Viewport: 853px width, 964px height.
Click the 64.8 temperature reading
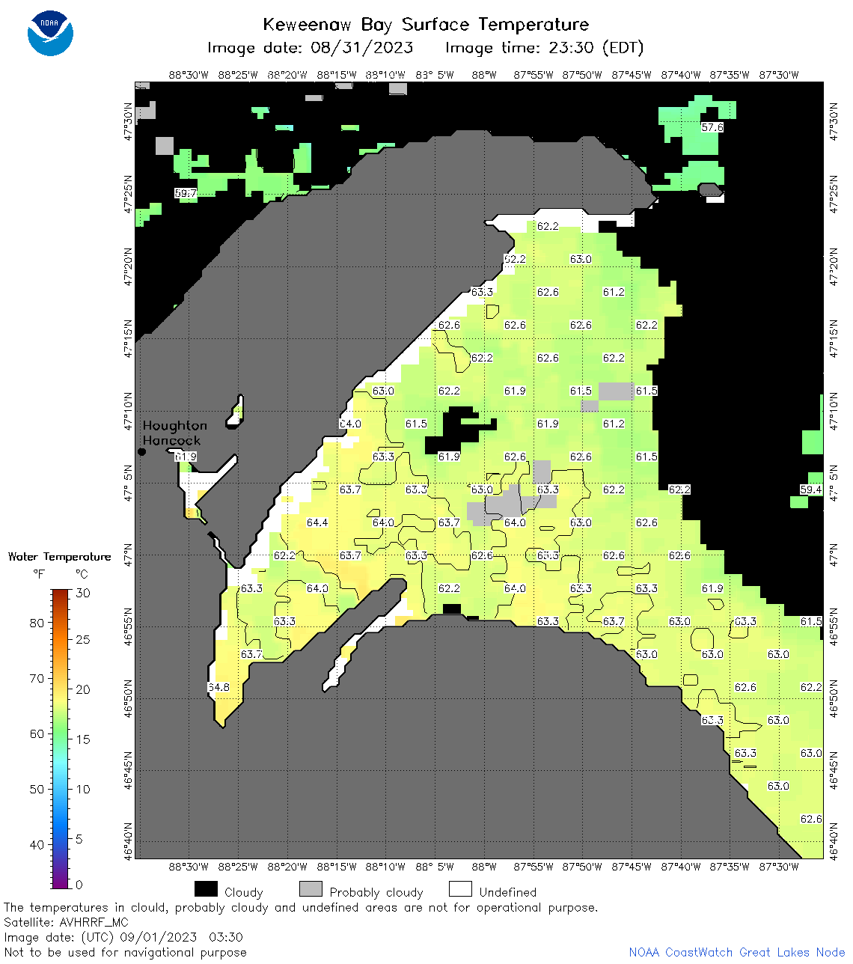pyautogui.click(x=218, y=687)
